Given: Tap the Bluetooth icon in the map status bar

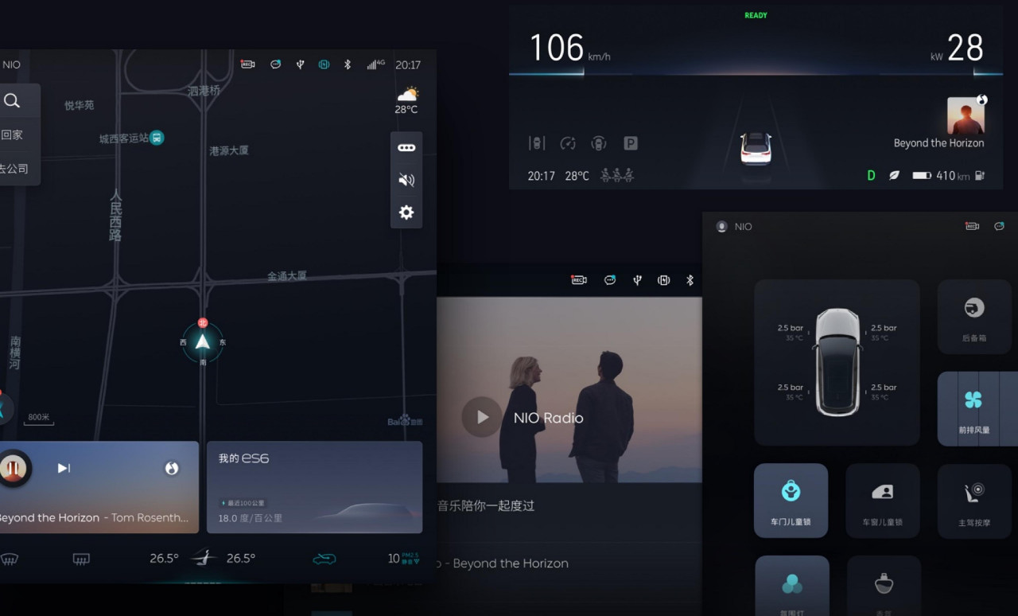Looking at the screenshot, I should coord(348,64).
